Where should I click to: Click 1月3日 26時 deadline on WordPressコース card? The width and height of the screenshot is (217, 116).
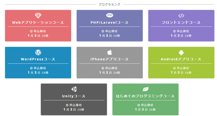38,73
